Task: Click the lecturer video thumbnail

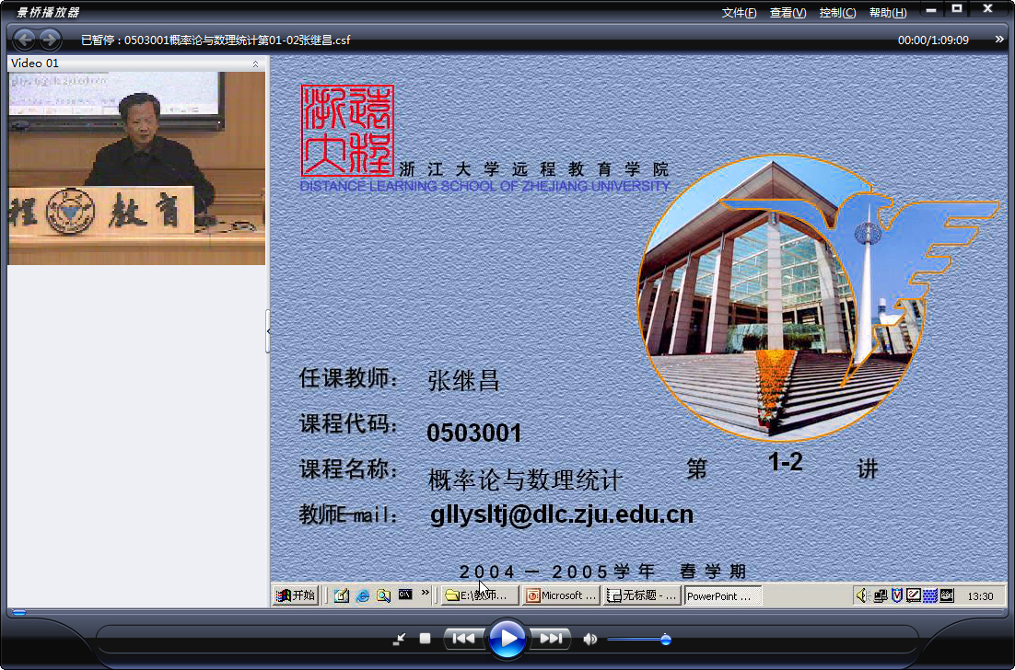Action: coord(136,168)
